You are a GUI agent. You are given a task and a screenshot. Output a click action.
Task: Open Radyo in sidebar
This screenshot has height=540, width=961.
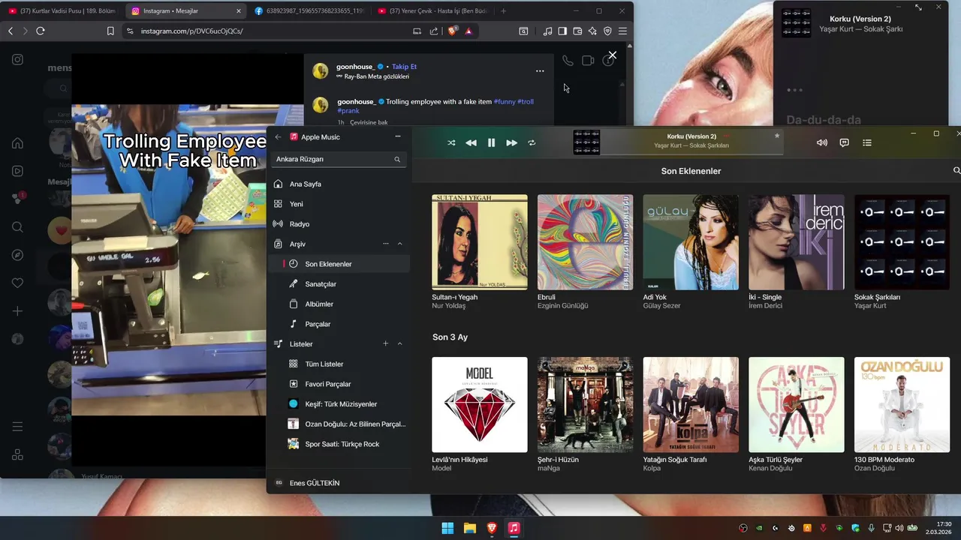point(339,224)
